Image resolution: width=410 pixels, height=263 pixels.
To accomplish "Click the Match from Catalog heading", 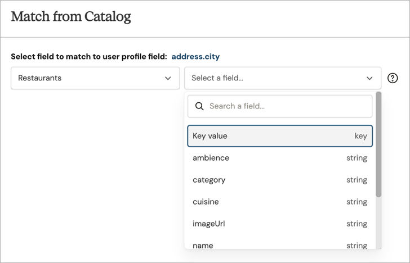I will (71, 17).
